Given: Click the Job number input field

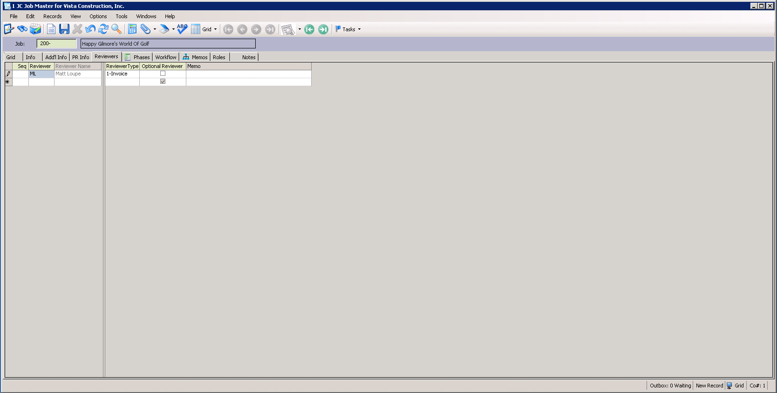Looking at the screenshot, I should [57, 43].
